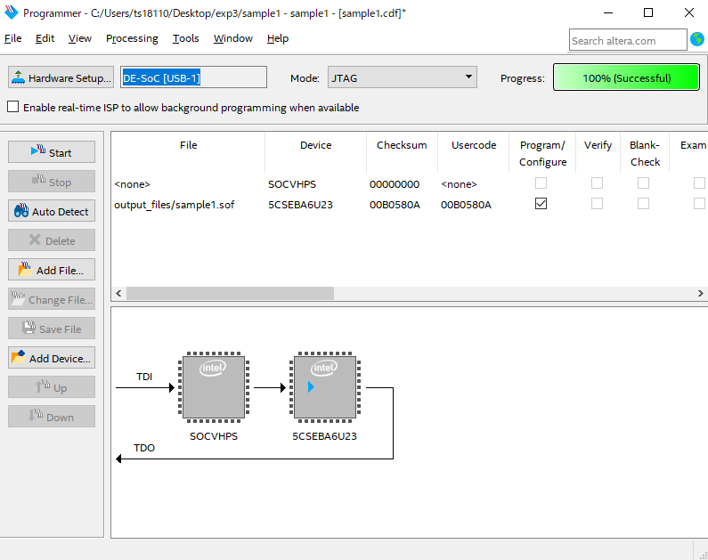Open the Add Device dialog
The width and height of the screenshot is (708, 560).
[52, 358]
